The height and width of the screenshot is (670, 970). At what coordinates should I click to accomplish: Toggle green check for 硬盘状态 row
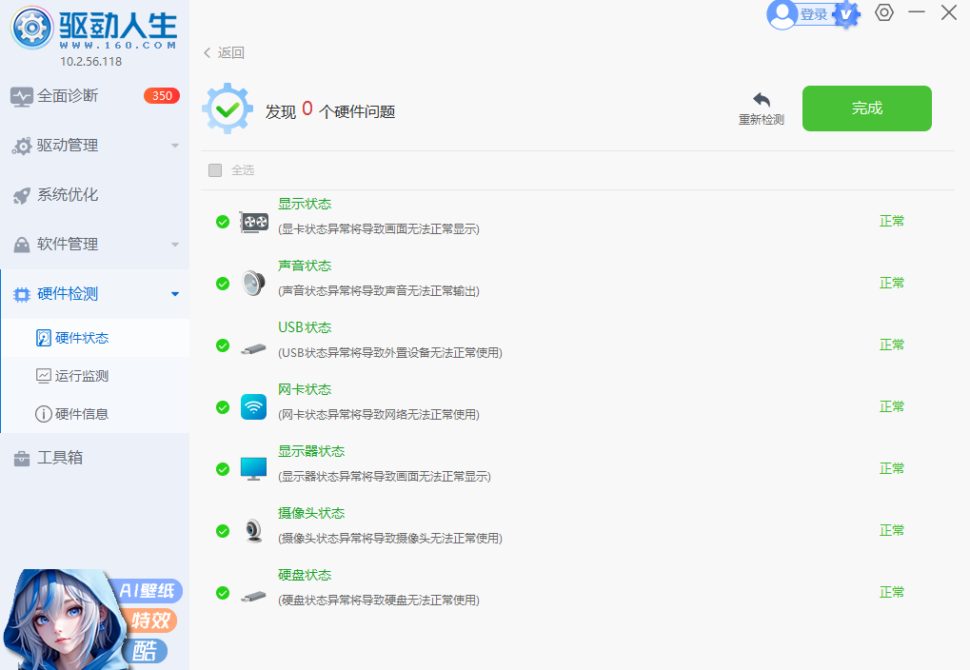point(223,593)
